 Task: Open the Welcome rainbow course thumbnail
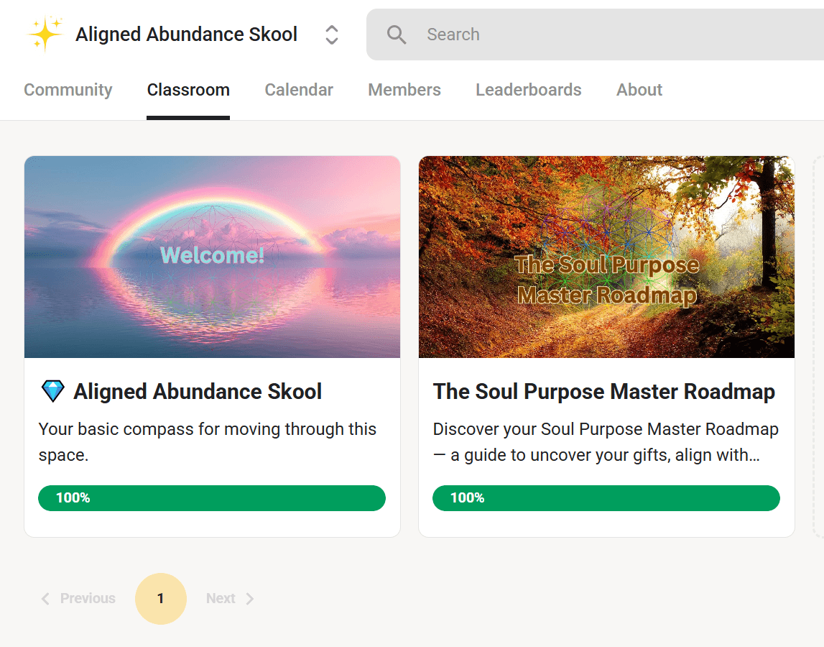click(x=212, y=257)
